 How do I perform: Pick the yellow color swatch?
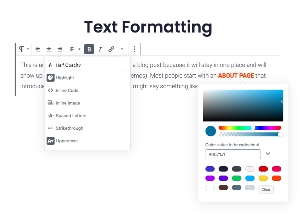click(x=263, y=178)
